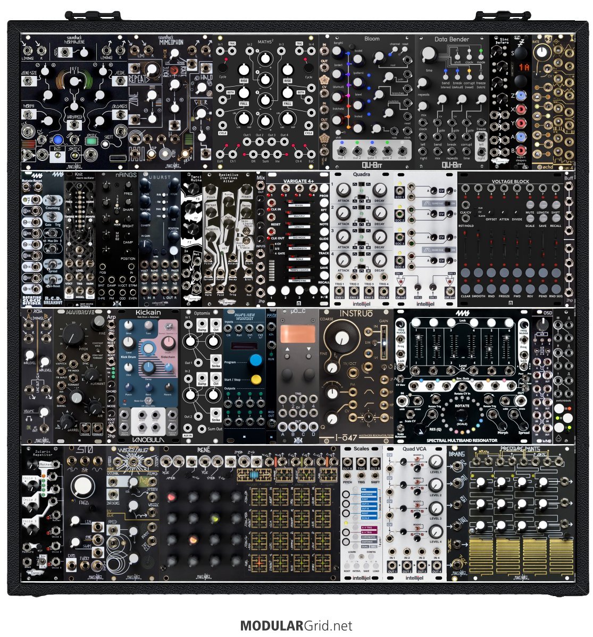Select the Scales module title
Viewport: 593px width, 637px height.
pyautogui.click(x=361, y=449)
